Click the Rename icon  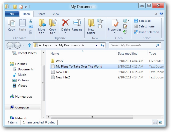(x=77, y=23)
